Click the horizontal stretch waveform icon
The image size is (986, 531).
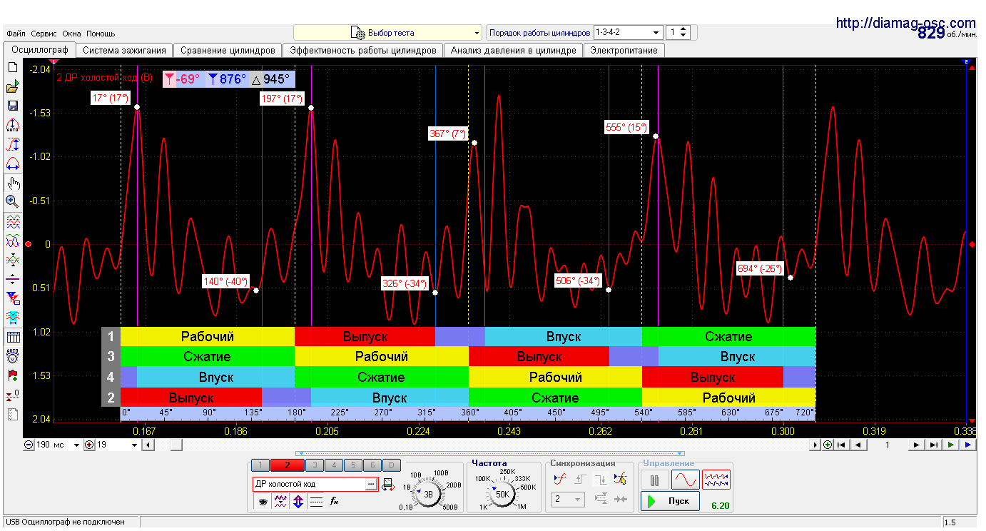click(x=12, y=164)
